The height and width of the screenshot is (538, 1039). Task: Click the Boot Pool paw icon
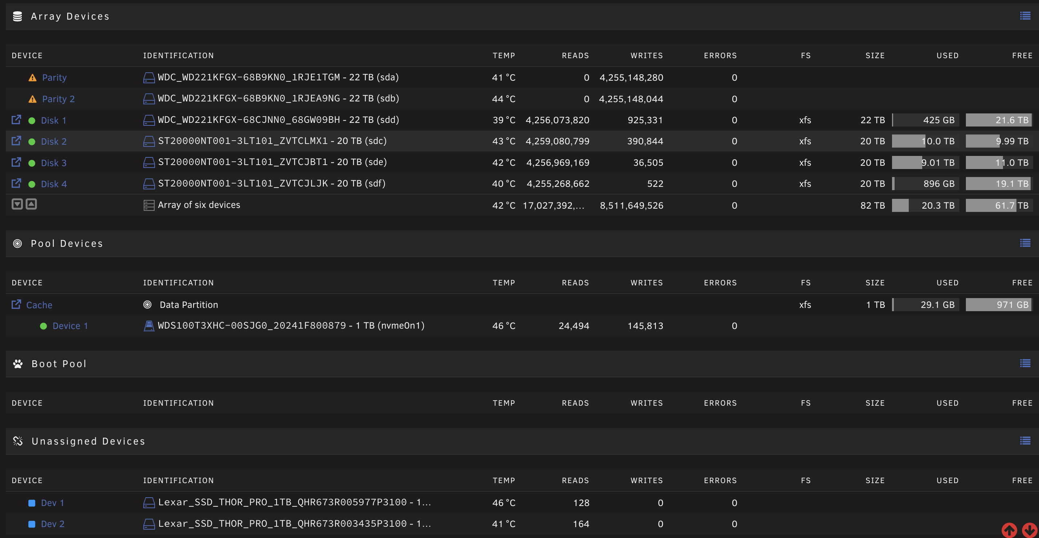[18, 364]
